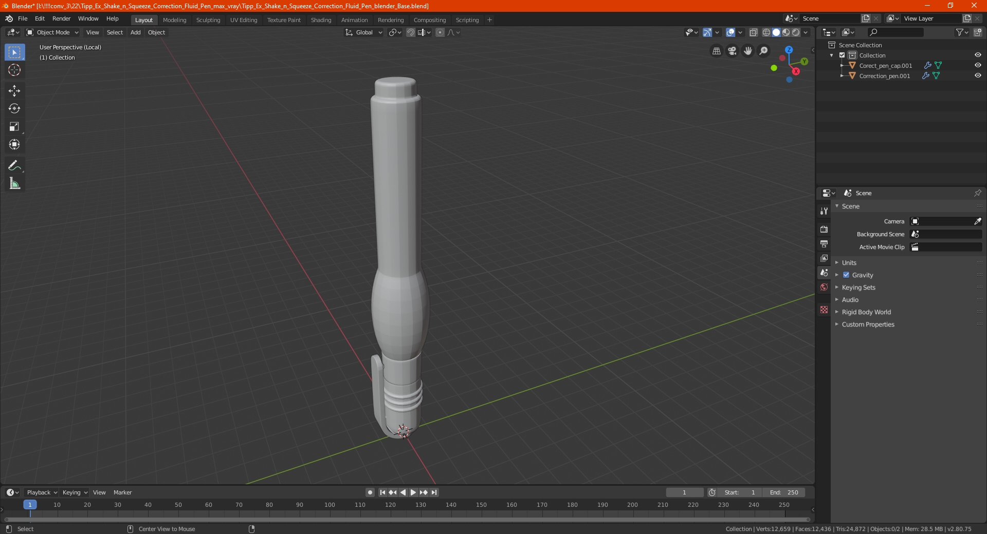The image size is (987, 534).
Task: Select the Select Box tool
Action: tap(14, 52)
